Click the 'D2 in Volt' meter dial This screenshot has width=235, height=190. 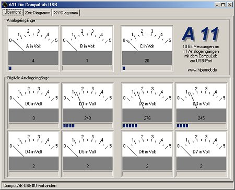click(147, 97)
